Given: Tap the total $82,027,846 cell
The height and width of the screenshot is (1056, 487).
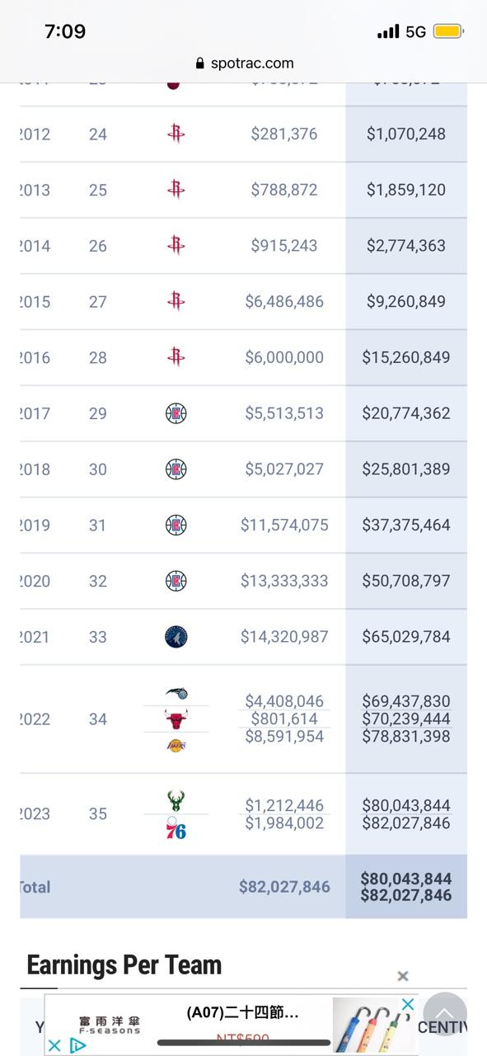Looking at the screenshot, I should pyautogui.click(x=284, y=887).
